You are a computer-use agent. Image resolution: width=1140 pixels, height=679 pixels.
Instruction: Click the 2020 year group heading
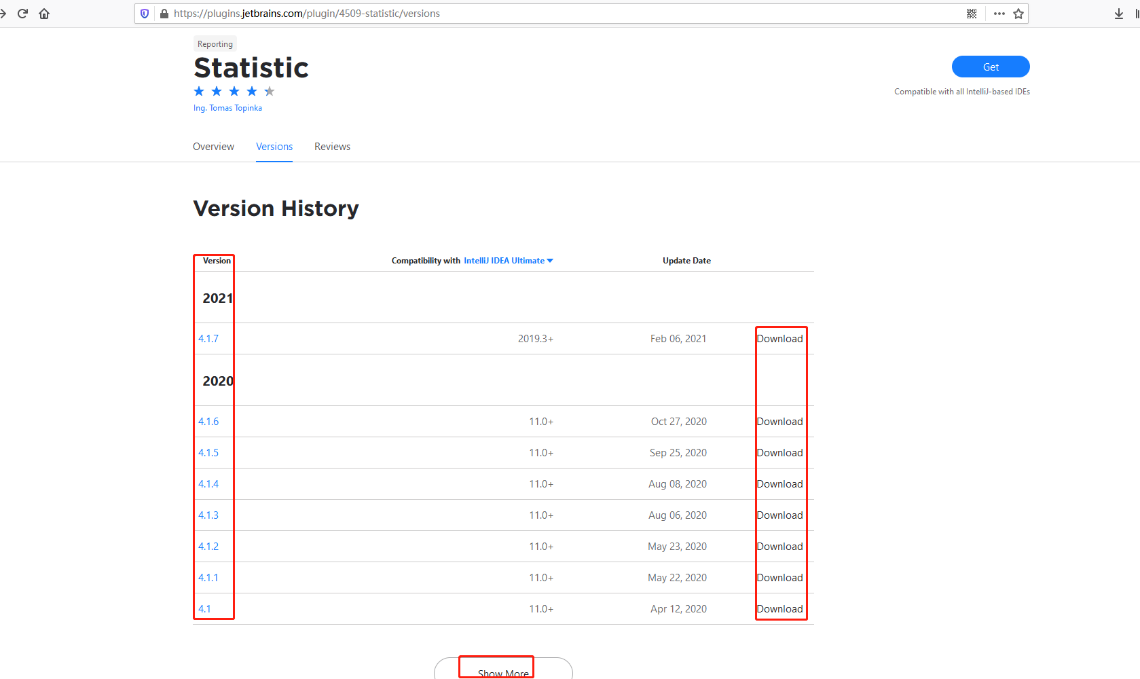(217, 381)
